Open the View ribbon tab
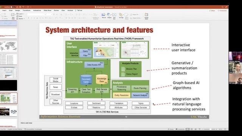Screen dimensions: 242x136 tap(63, 11)
